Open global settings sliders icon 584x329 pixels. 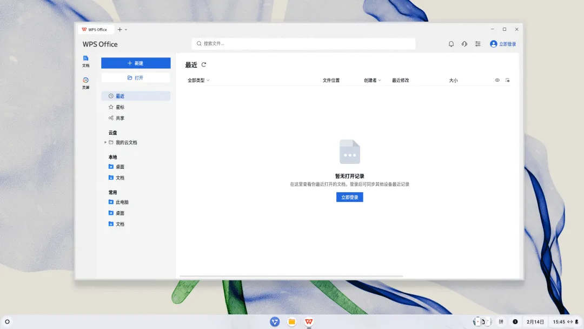point(478,44)
